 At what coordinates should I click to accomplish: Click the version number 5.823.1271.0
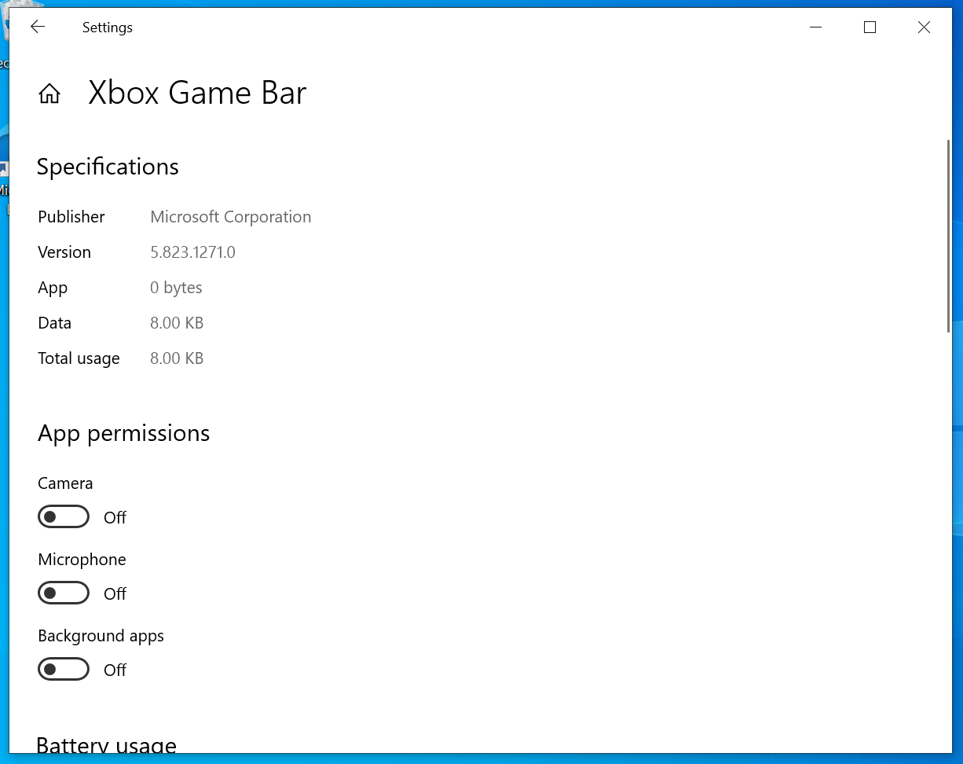[192, 252]
